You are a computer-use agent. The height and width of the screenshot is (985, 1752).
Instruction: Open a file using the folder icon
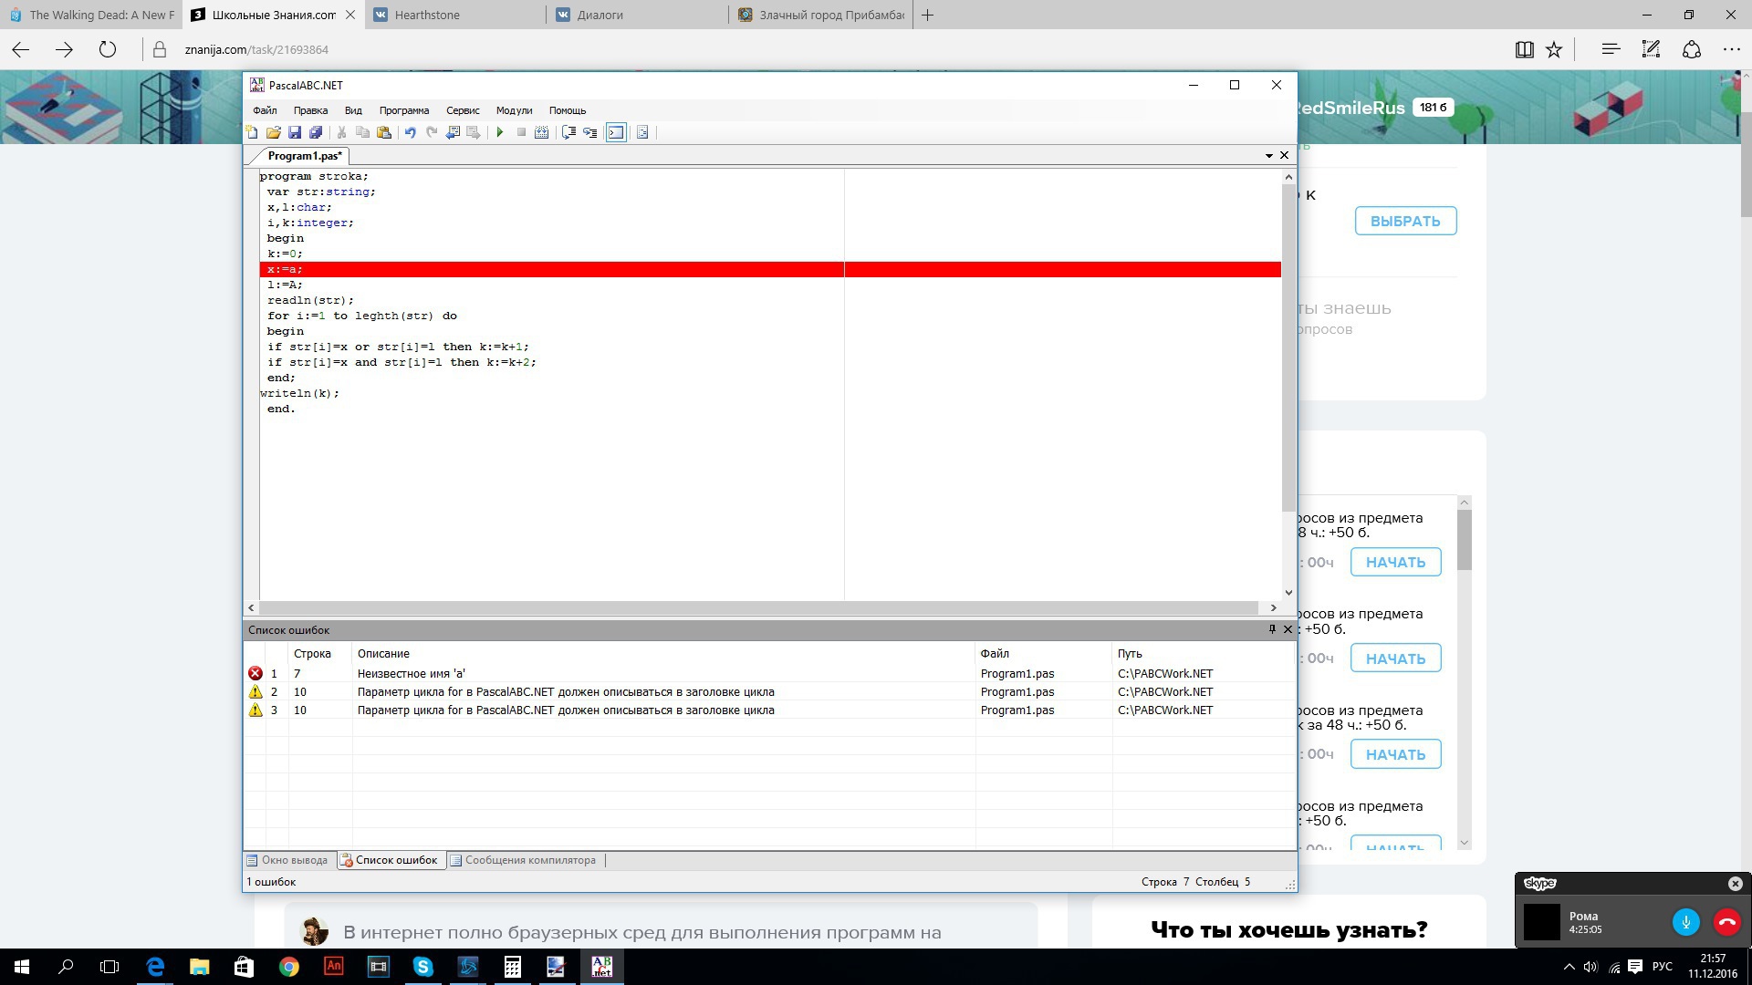(x=273, y=132)
